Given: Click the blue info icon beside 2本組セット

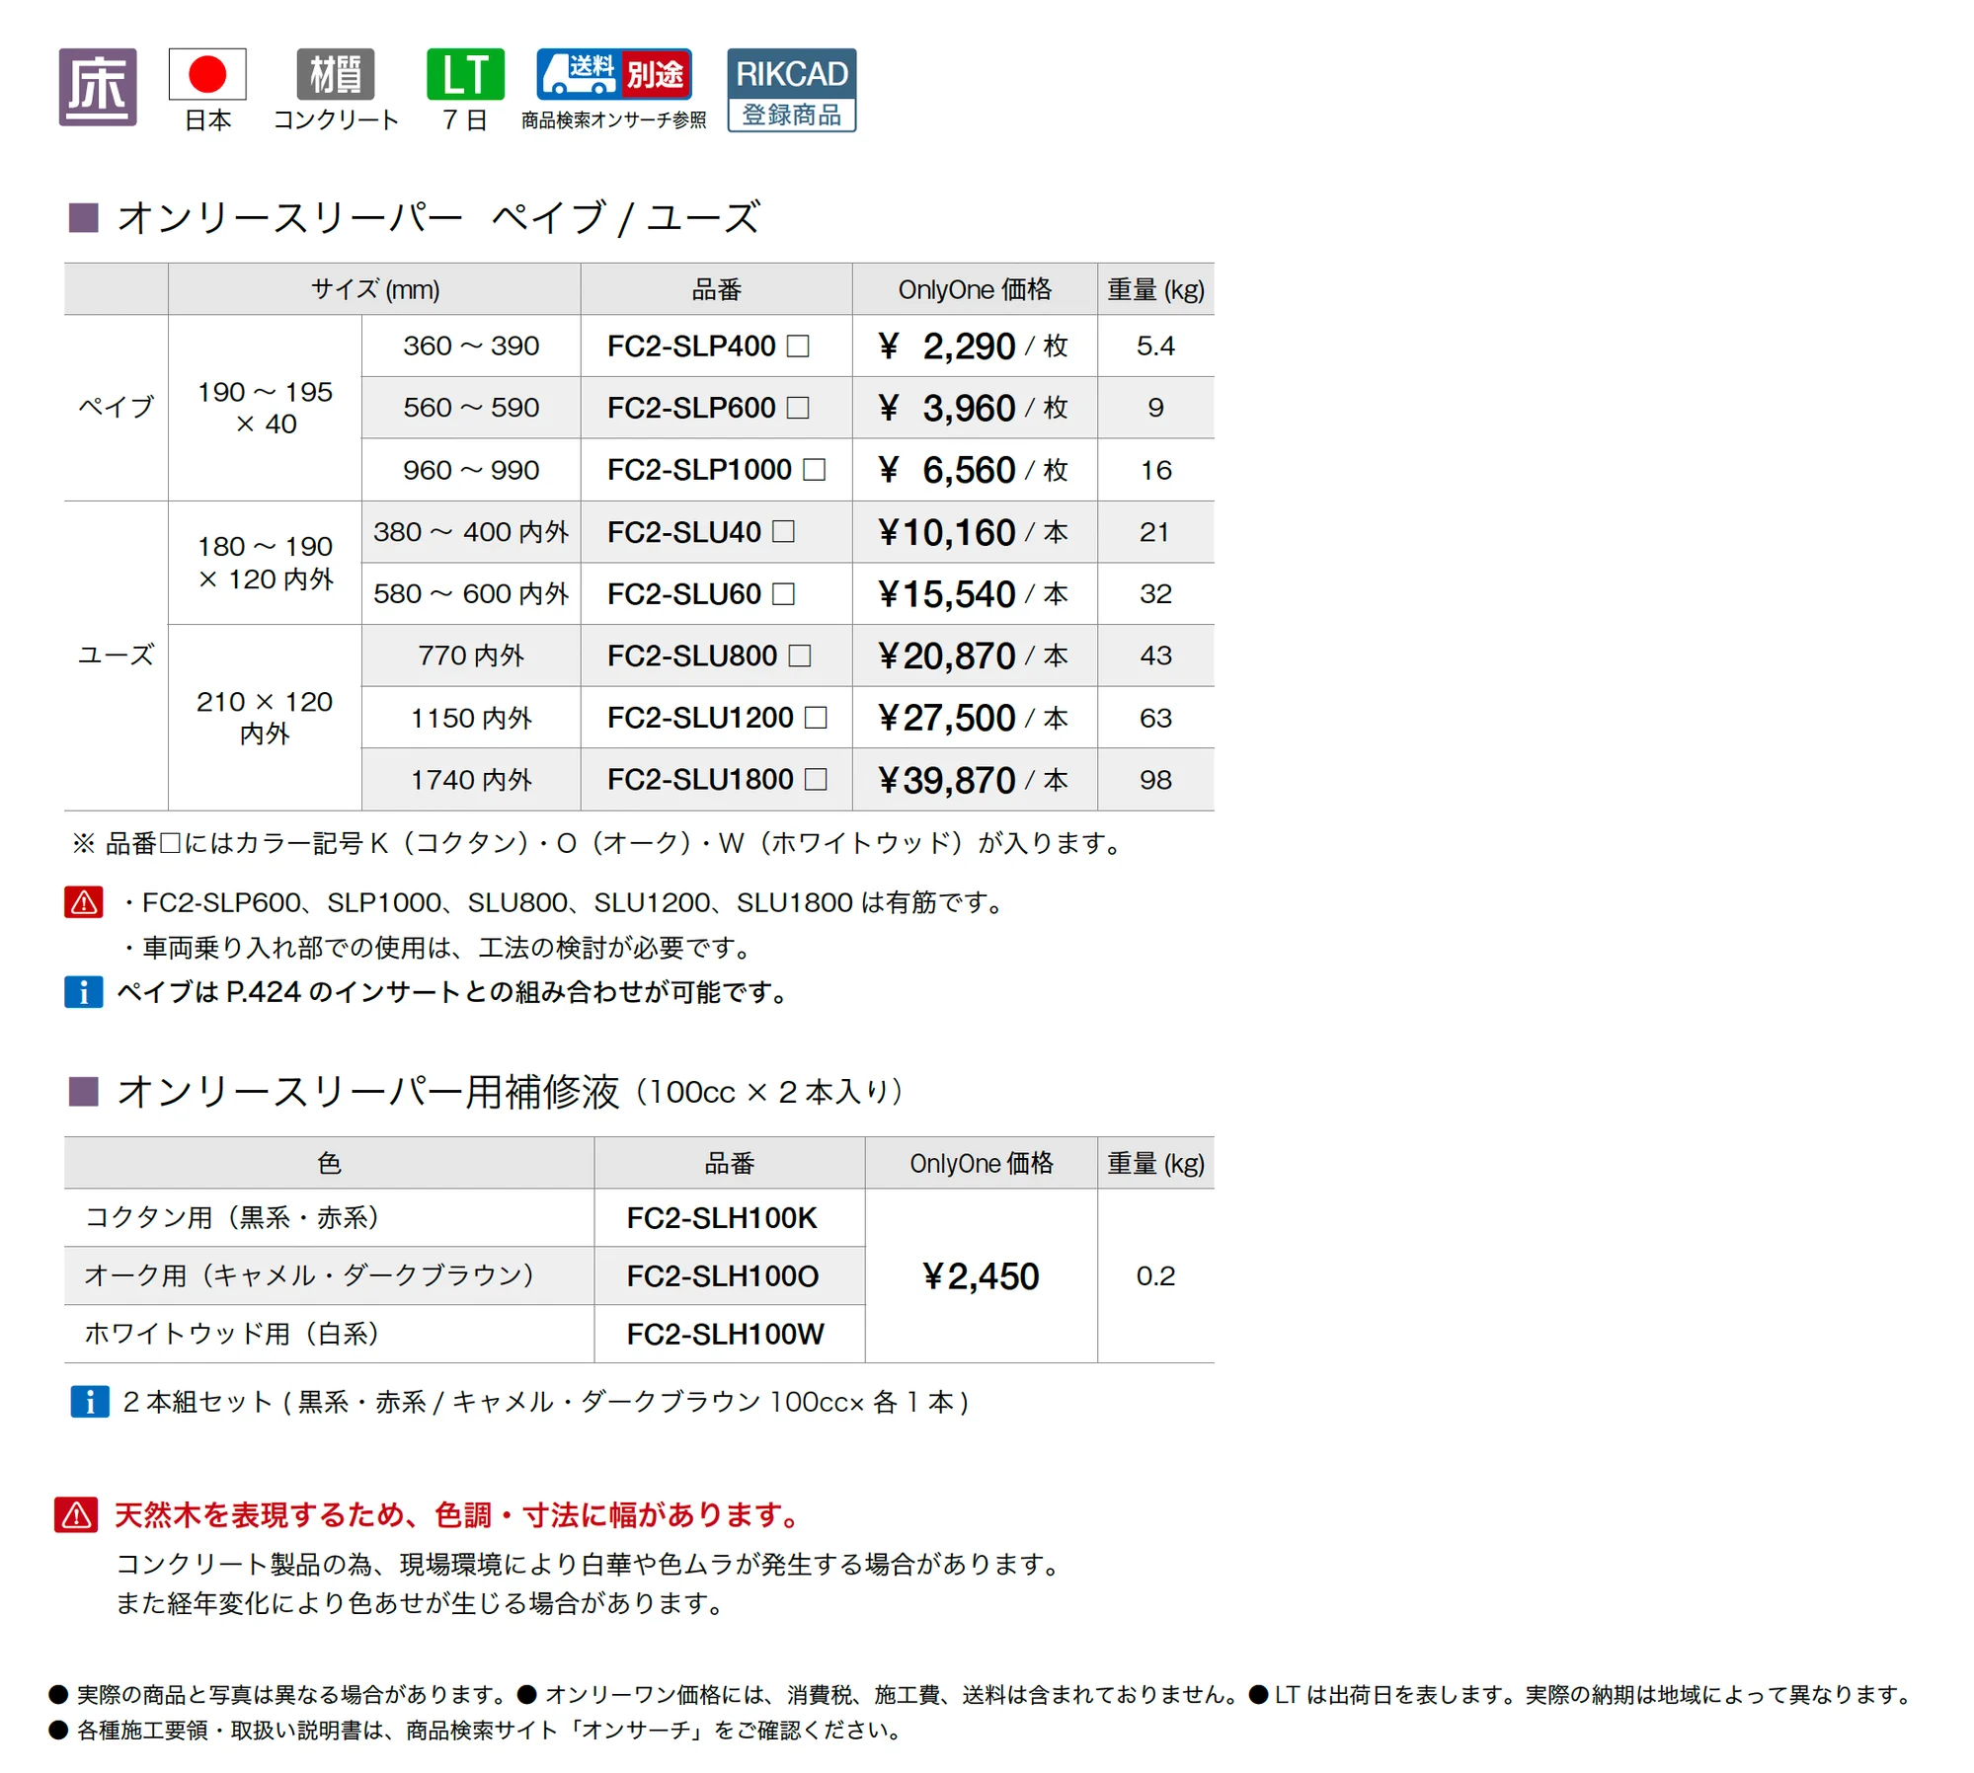Looking at the screenshot, I should (90, 1401).
